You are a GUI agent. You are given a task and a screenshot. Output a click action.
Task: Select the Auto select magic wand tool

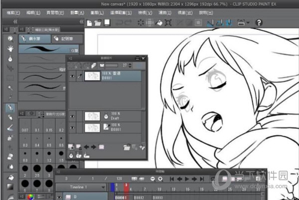10,88
